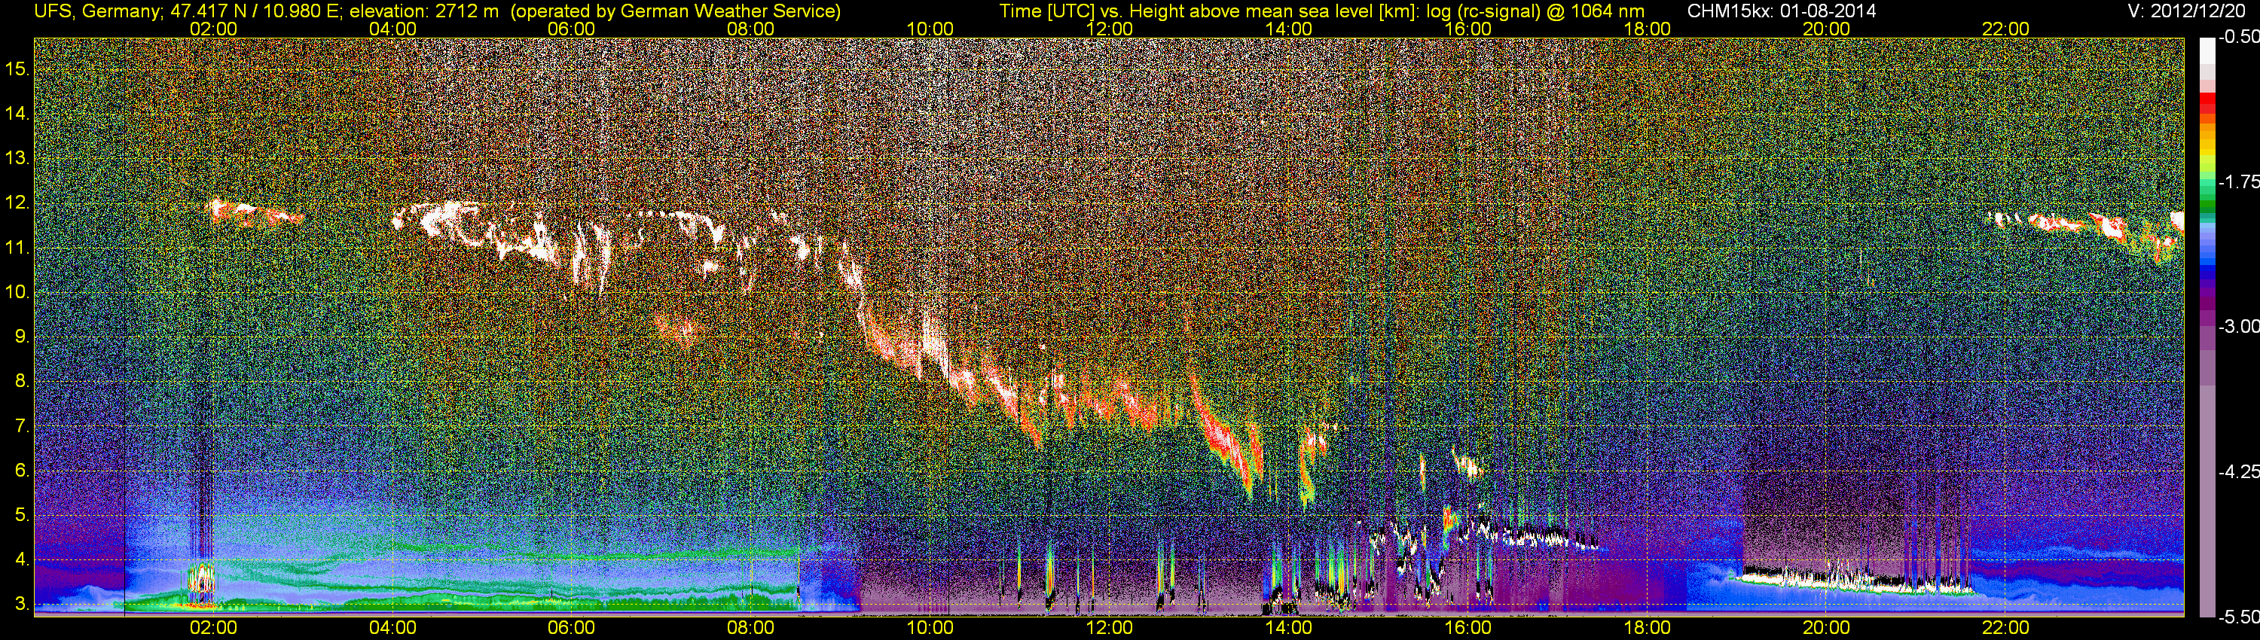Click the height axis label '13.'

click(x=17, y=158)
